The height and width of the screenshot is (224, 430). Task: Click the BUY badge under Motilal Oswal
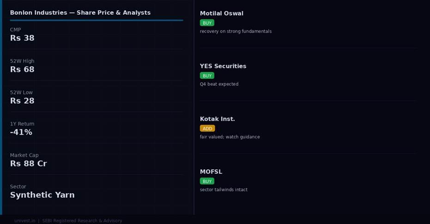(x=207, y=23)
